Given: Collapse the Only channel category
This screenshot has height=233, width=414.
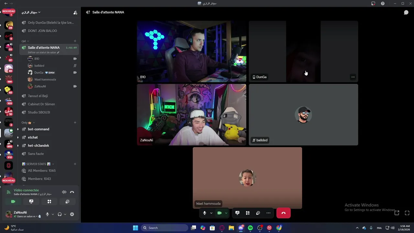Looking at the screenshot, I should pyautogui.click(x=28, y=123).
